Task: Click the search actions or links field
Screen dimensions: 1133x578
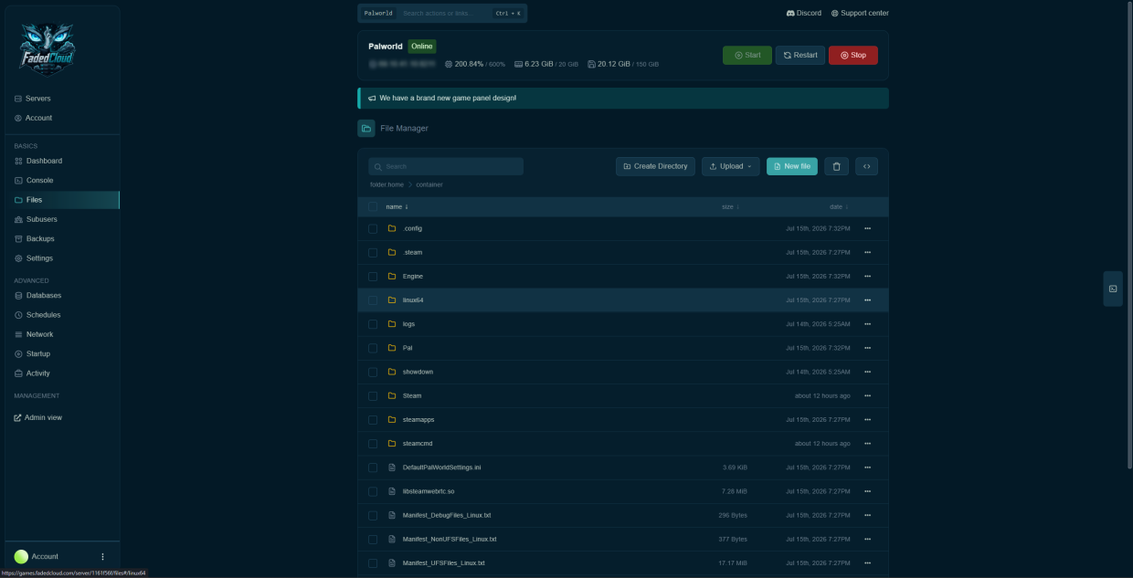Action: point(444,14)
